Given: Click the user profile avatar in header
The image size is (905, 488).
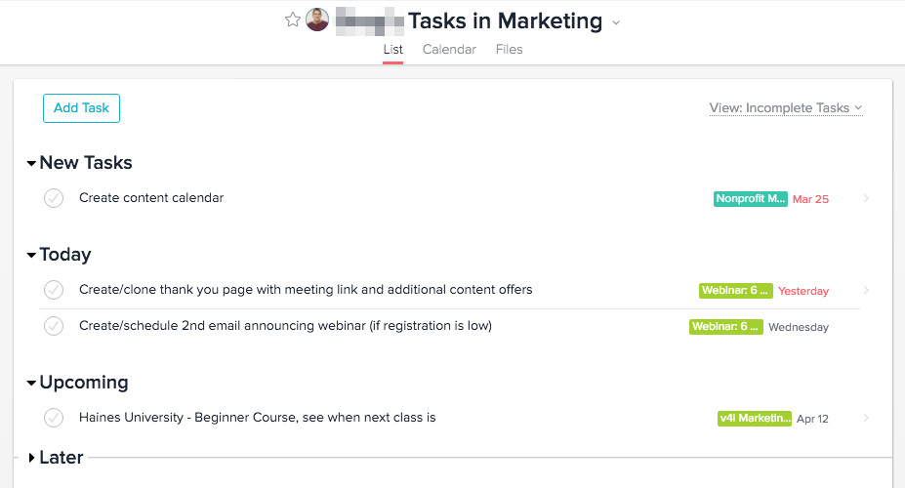Looking at the screenshot, I should point(316,20).
